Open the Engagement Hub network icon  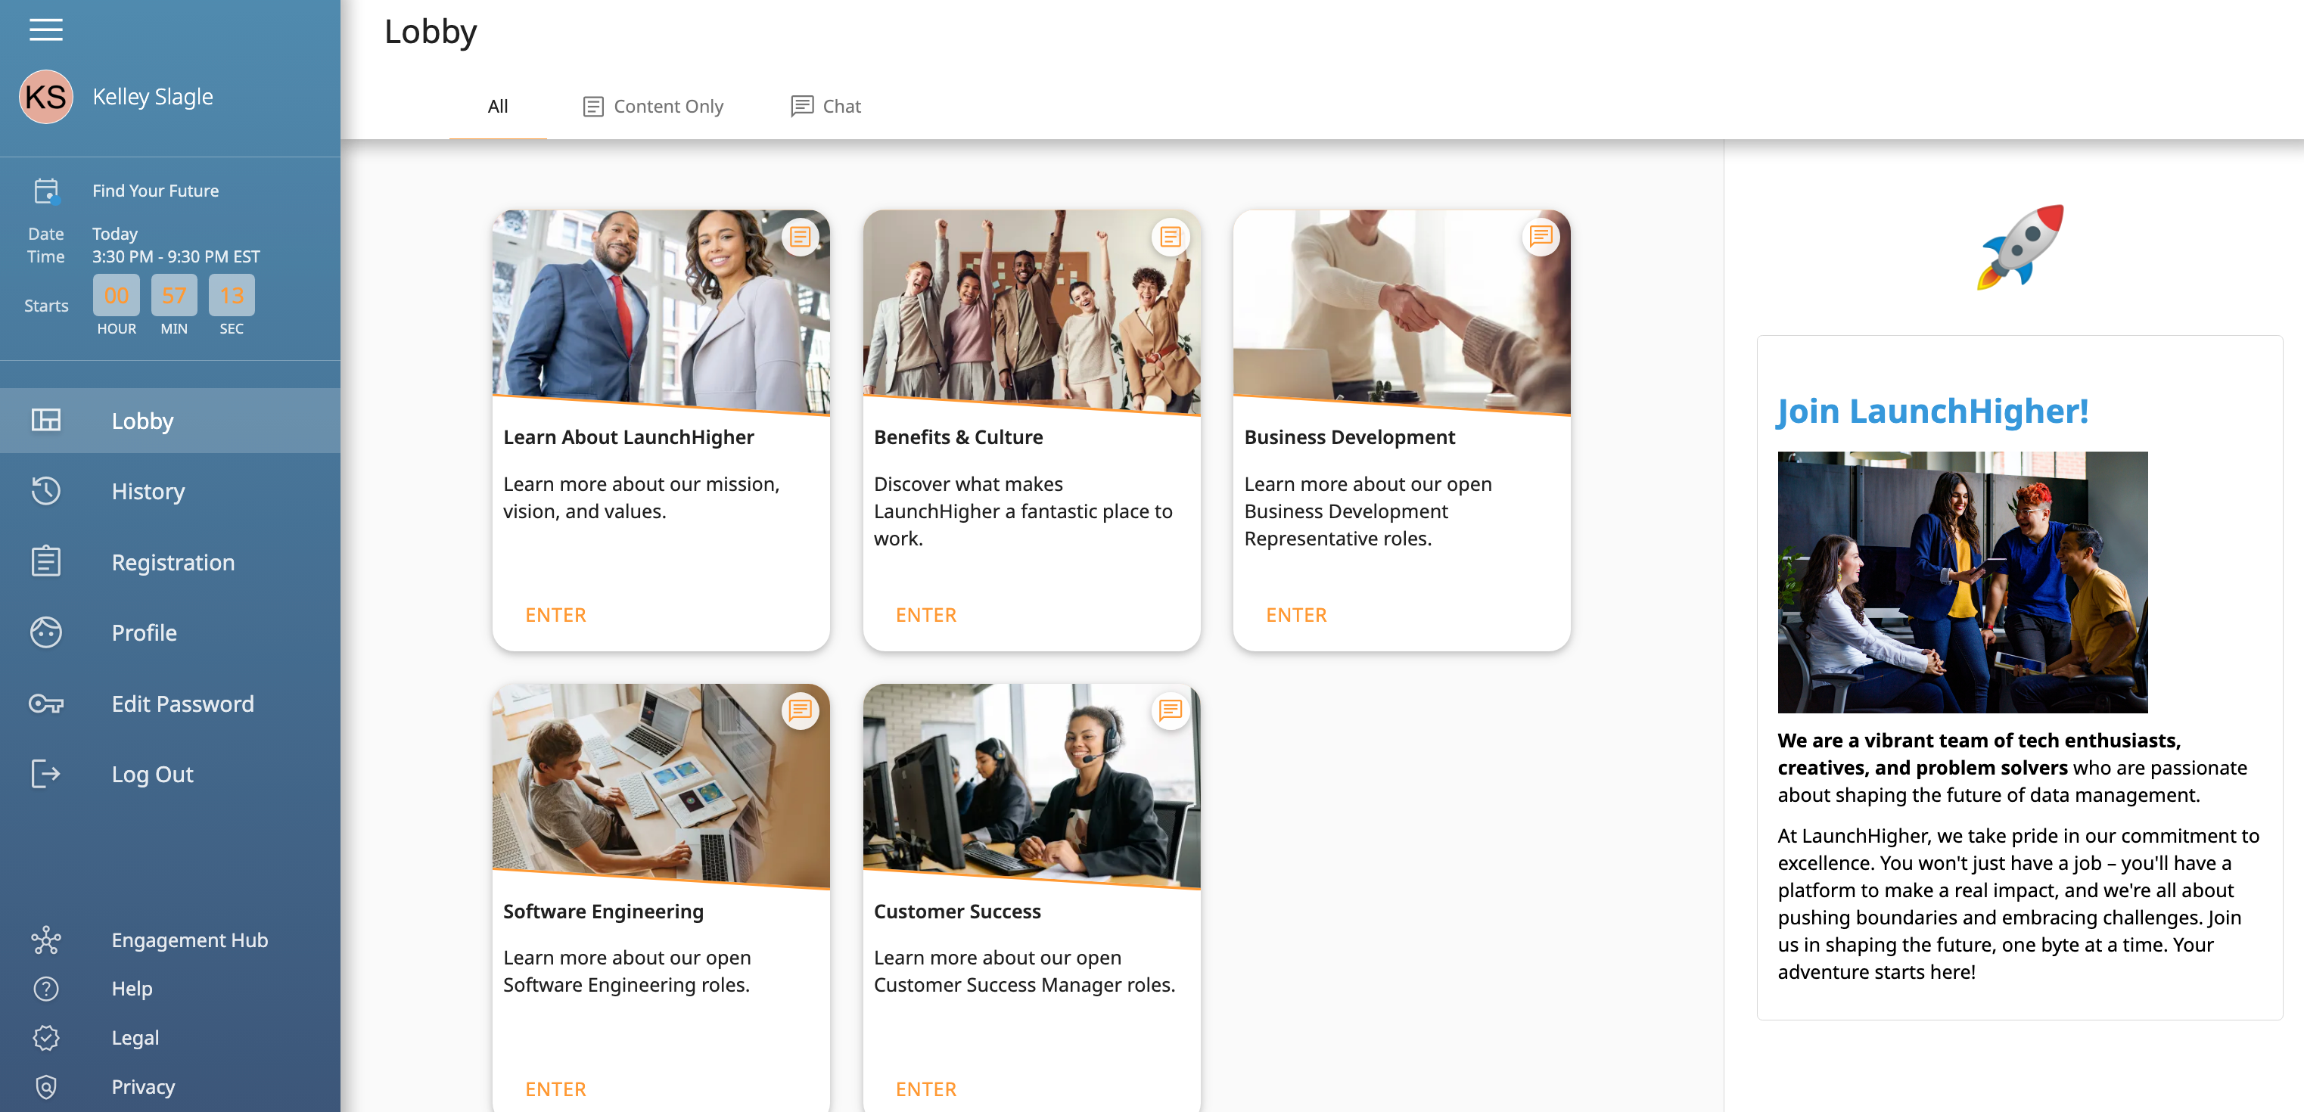point(45,940)
